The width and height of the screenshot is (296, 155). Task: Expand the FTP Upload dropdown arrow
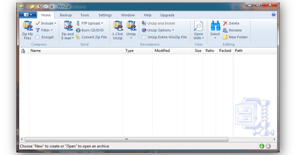click(x=102, y=23)
